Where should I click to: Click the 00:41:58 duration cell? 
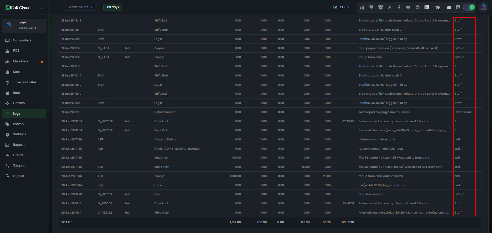(348, 203)
